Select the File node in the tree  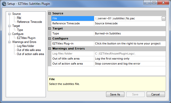coord(19,18)
